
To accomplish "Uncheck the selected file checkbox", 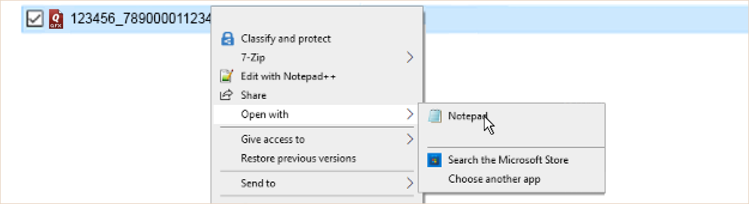I will pyautogui.click(x=35, y=19).
